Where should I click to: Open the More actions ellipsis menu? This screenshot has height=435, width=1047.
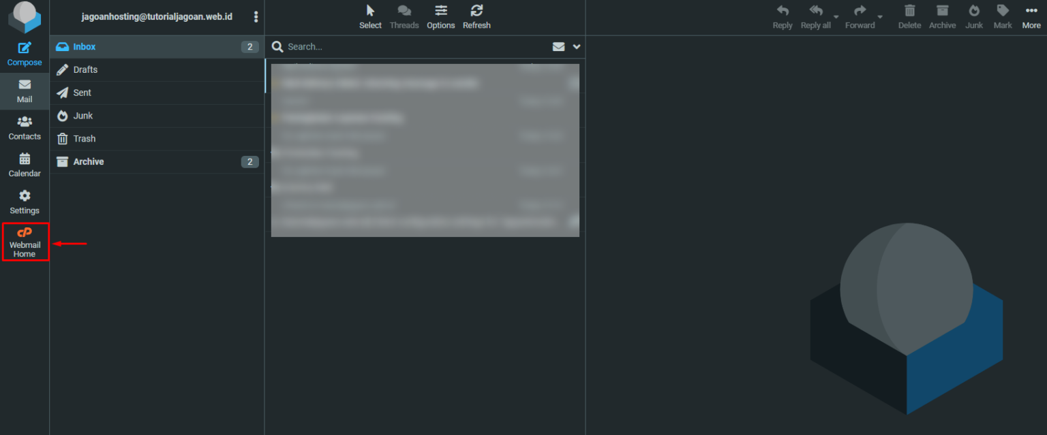click(x=1031, y=17)
